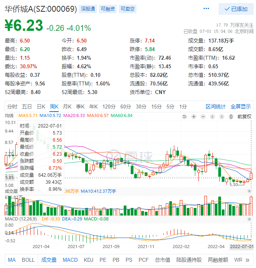Image resolution: width=256 pixels, height=268 pixels.
Task: Select the BOLL indicator
Action: 28,260
